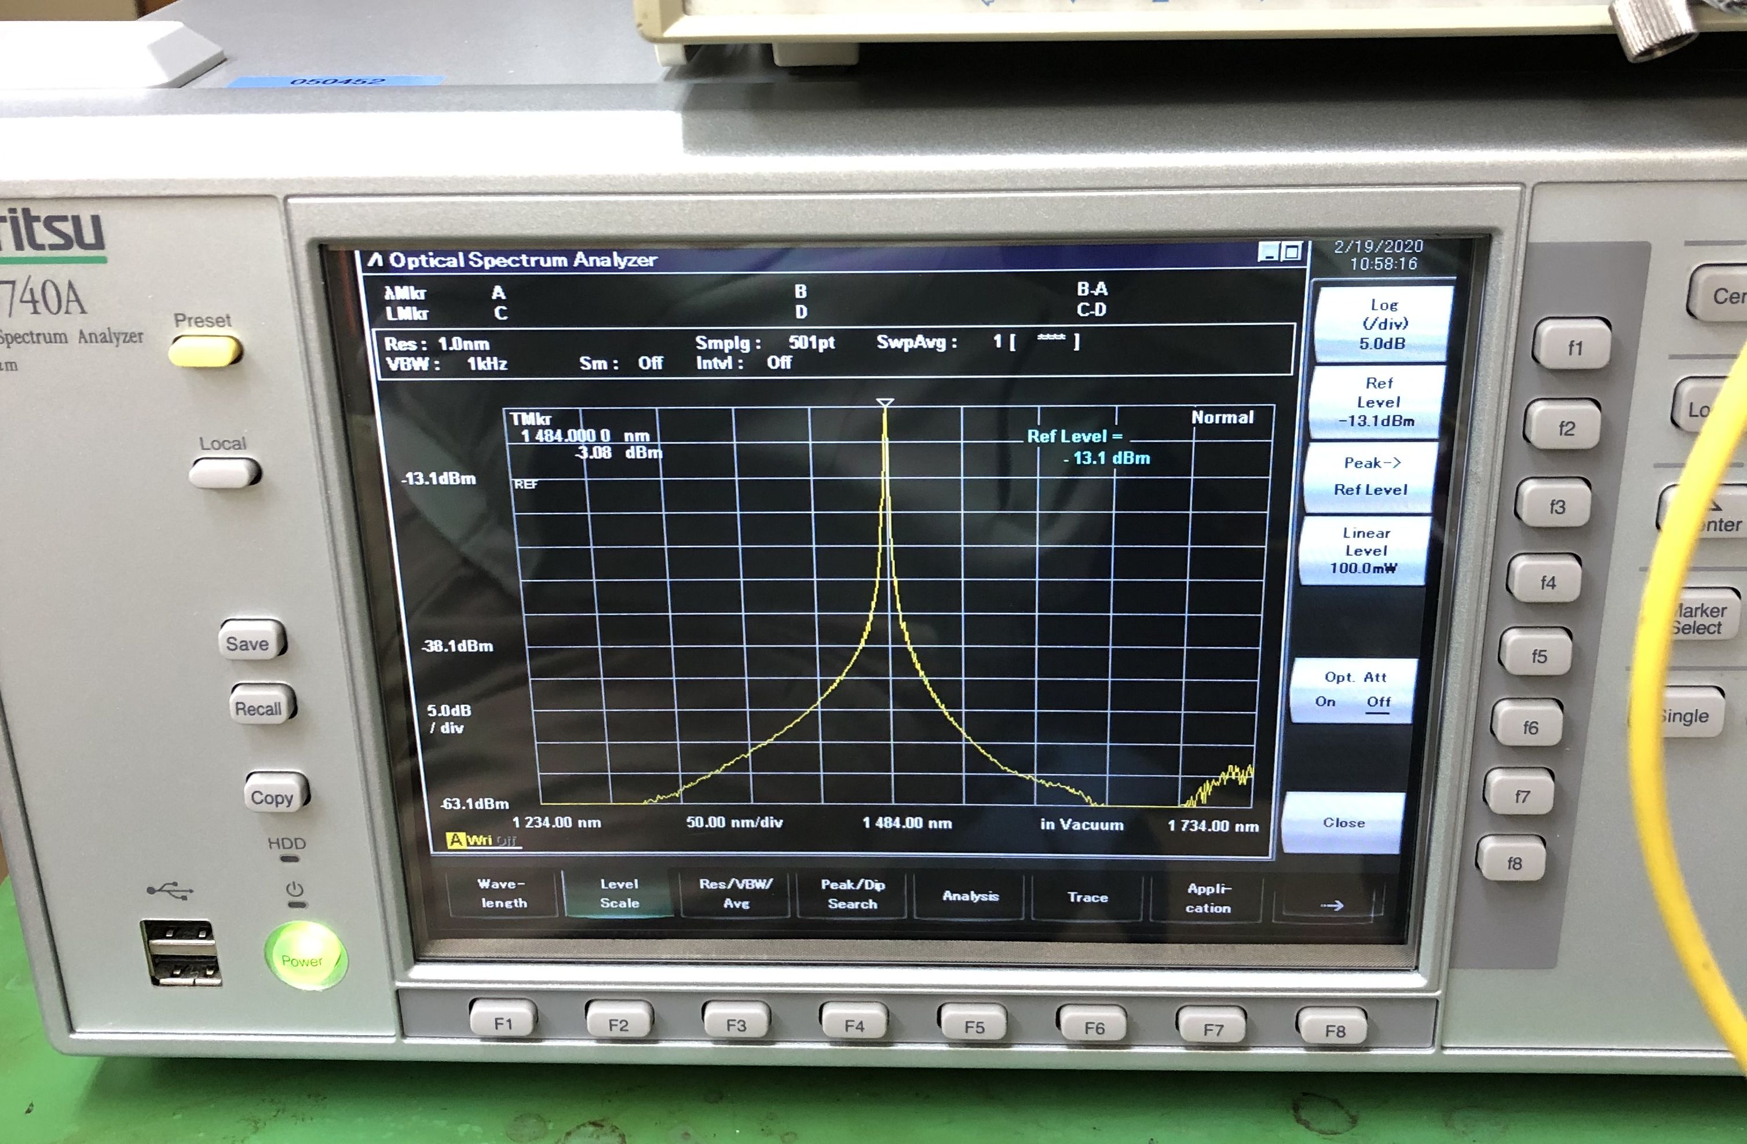
Task: Click the stop wavelength 1 734.00 nm
Action: pos(1212,826)
